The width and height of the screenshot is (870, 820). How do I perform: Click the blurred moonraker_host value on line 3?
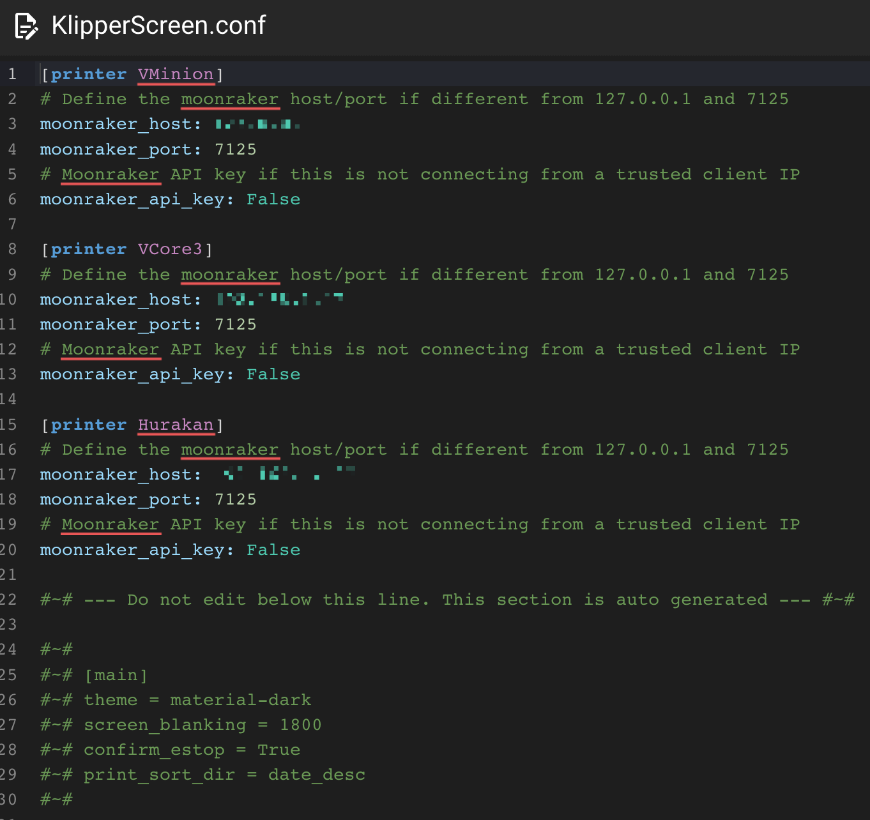pos(257,125)
